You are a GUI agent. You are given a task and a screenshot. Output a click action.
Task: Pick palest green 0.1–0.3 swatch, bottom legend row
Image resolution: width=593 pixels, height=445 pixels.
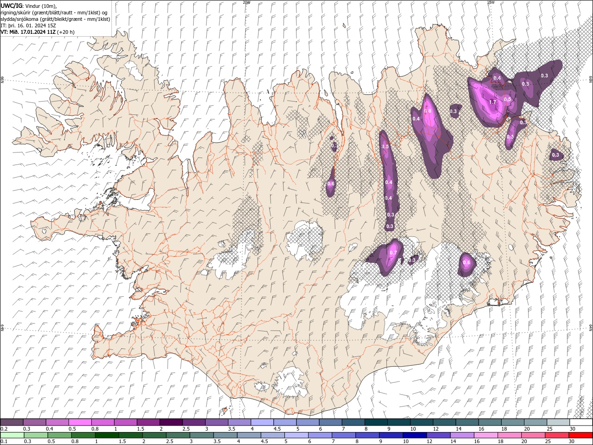point(12,435)
